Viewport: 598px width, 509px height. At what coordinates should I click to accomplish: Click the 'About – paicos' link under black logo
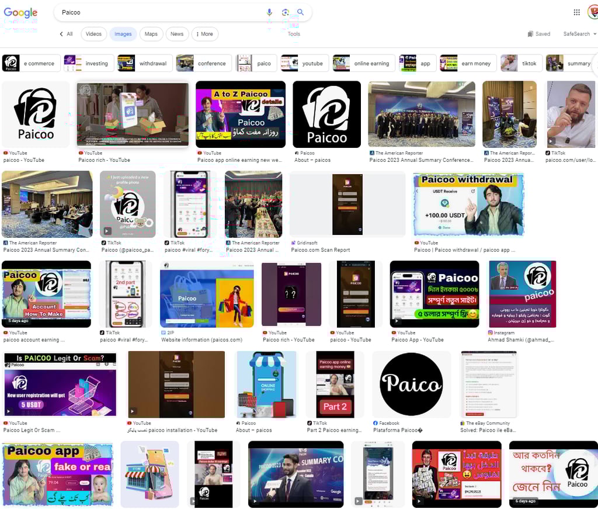(x=312, y=160)
